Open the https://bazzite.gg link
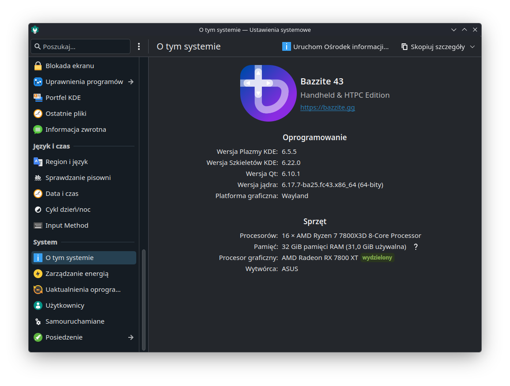This screenshot has height=386, width=510. tap(327, 107)
